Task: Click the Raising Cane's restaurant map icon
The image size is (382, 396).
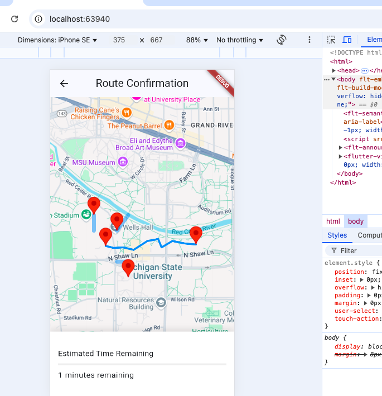Action: [127, 113]
